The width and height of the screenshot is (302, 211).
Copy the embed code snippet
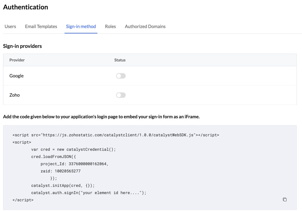(x=285, y=200)
